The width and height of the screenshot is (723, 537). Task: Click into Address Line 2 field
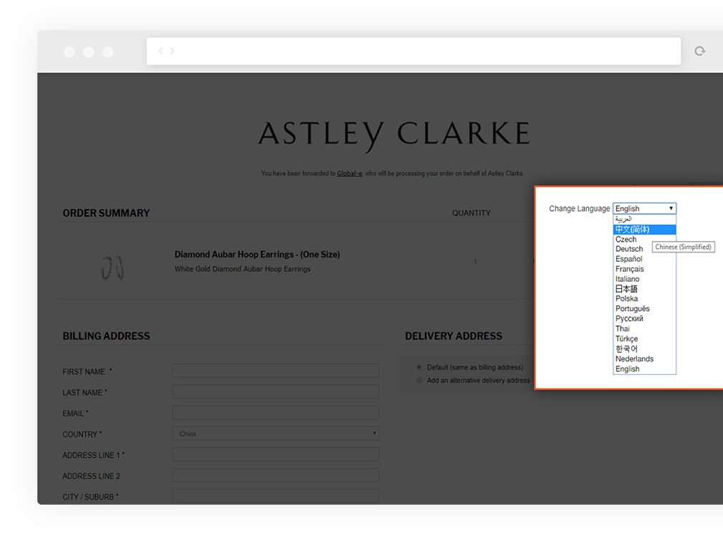coord(276,475)
